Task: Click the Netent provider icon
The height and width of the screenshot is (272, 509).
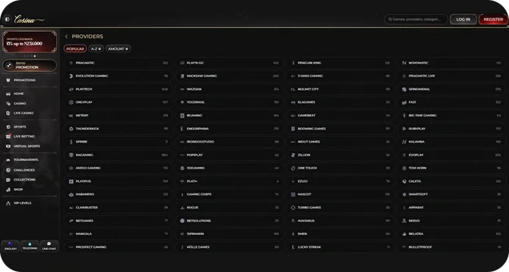Action: pos(71,116)
